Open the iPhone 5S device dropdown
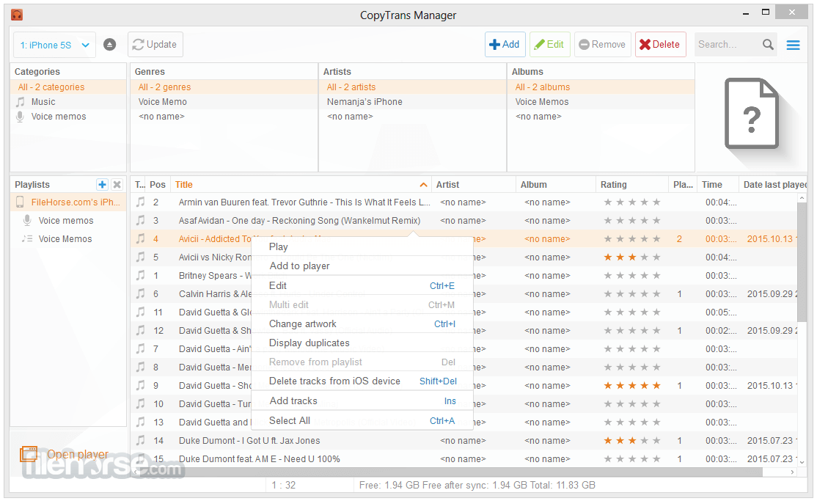Screen dimensions: 817x501 click(55, 45)
